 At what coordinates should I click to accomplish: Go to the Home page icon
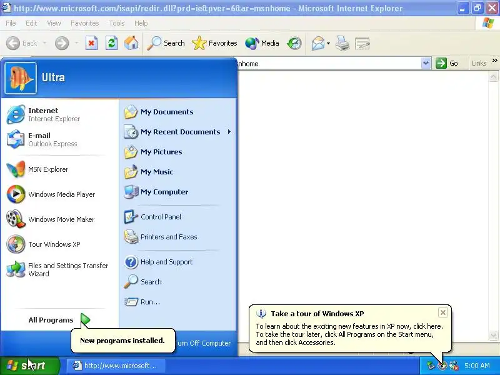tap(131, 43)
